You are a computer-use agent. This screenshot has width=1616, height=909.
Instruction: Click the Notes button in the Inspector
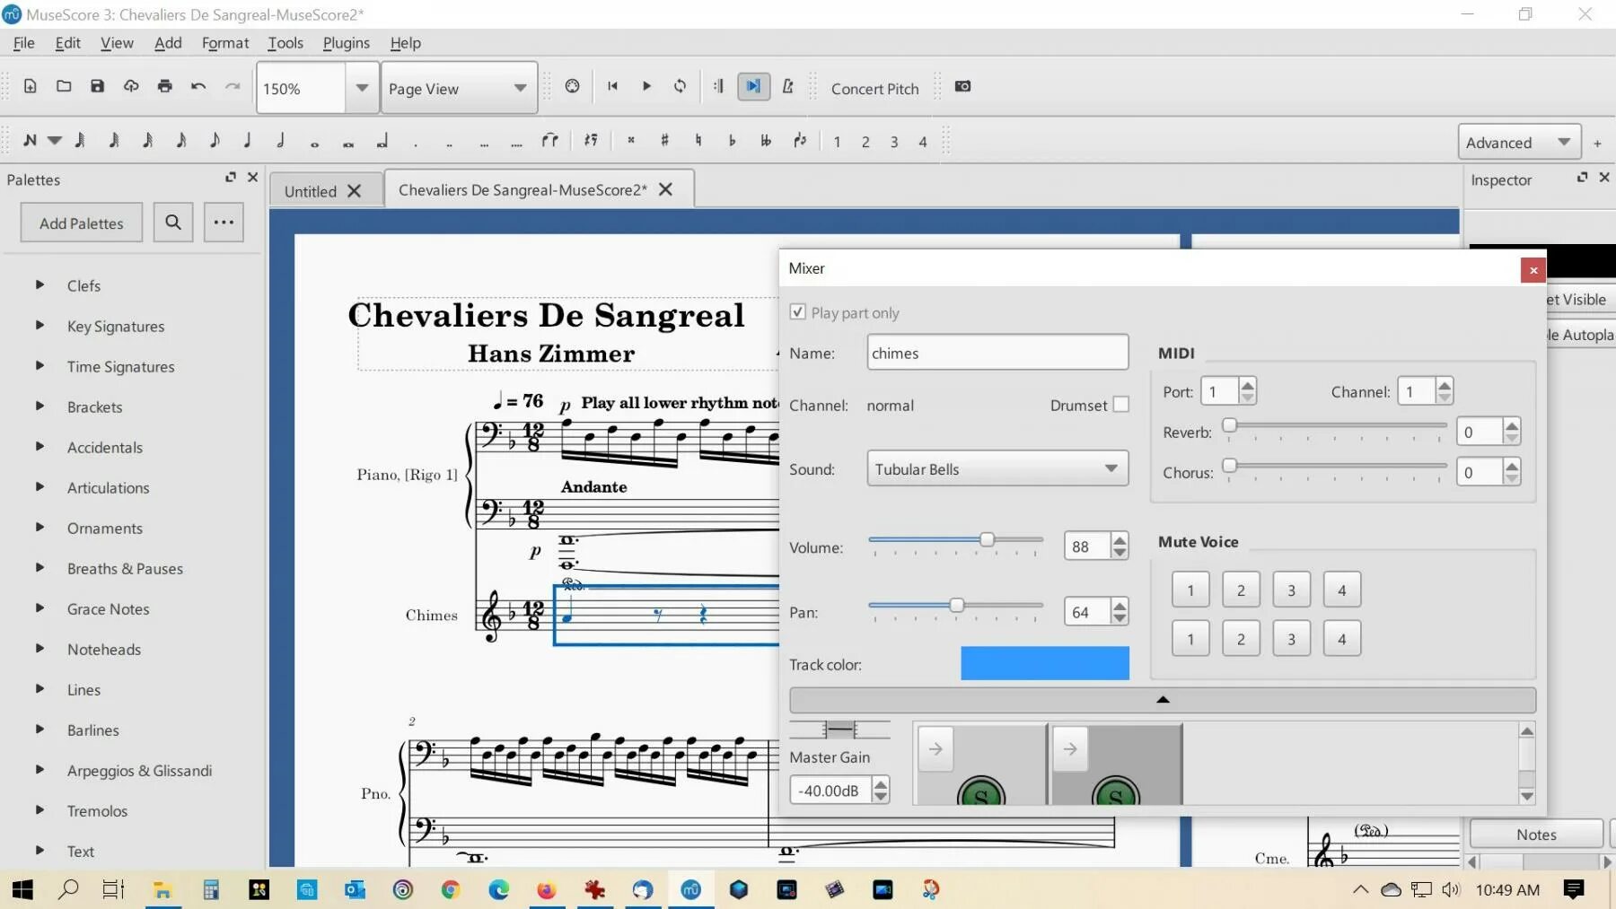(1536, 835)
